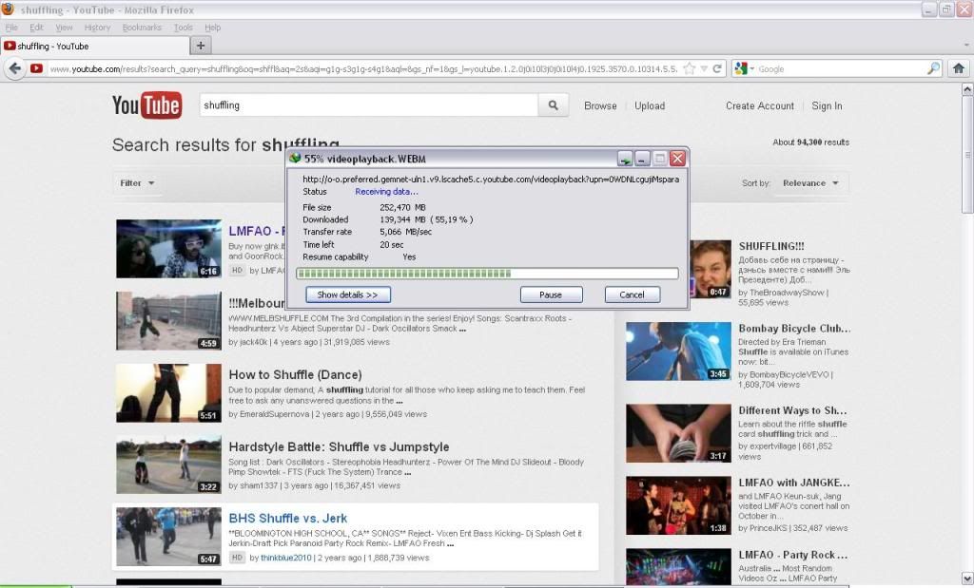Minimize the download dialog to tray with the green-arrow button
The image size is (974, 588).
[x=625, y=159]
